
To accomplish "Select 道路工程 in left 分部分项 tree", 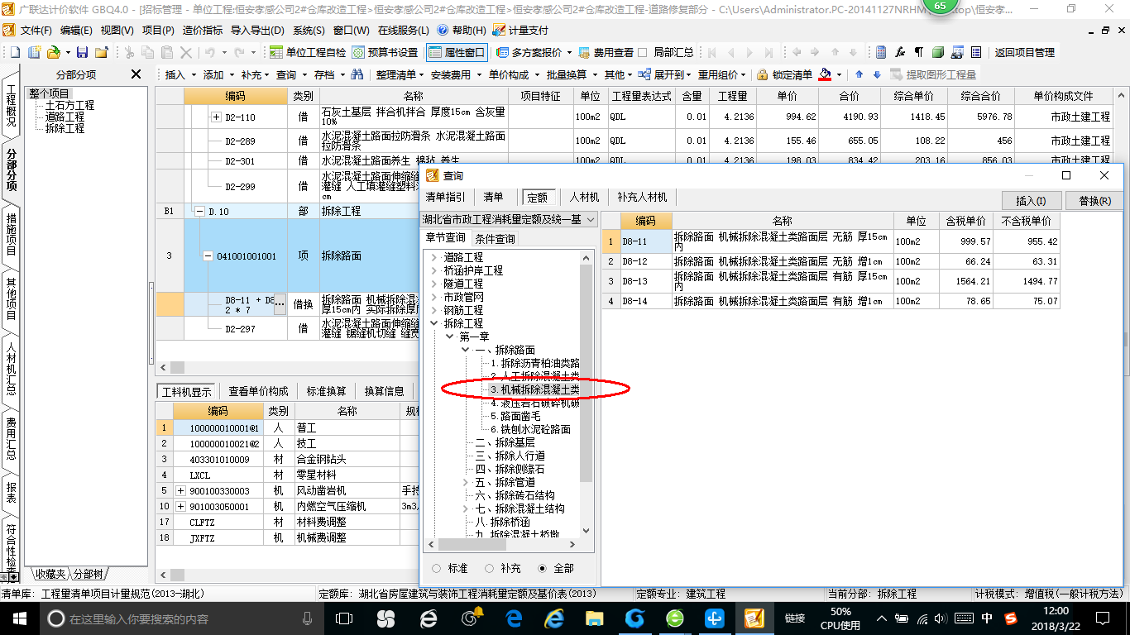I will (x=65, y=117).
